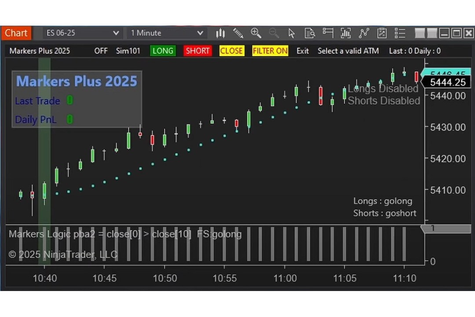Open the 1 Minute interval dropdown

point(167,33)
